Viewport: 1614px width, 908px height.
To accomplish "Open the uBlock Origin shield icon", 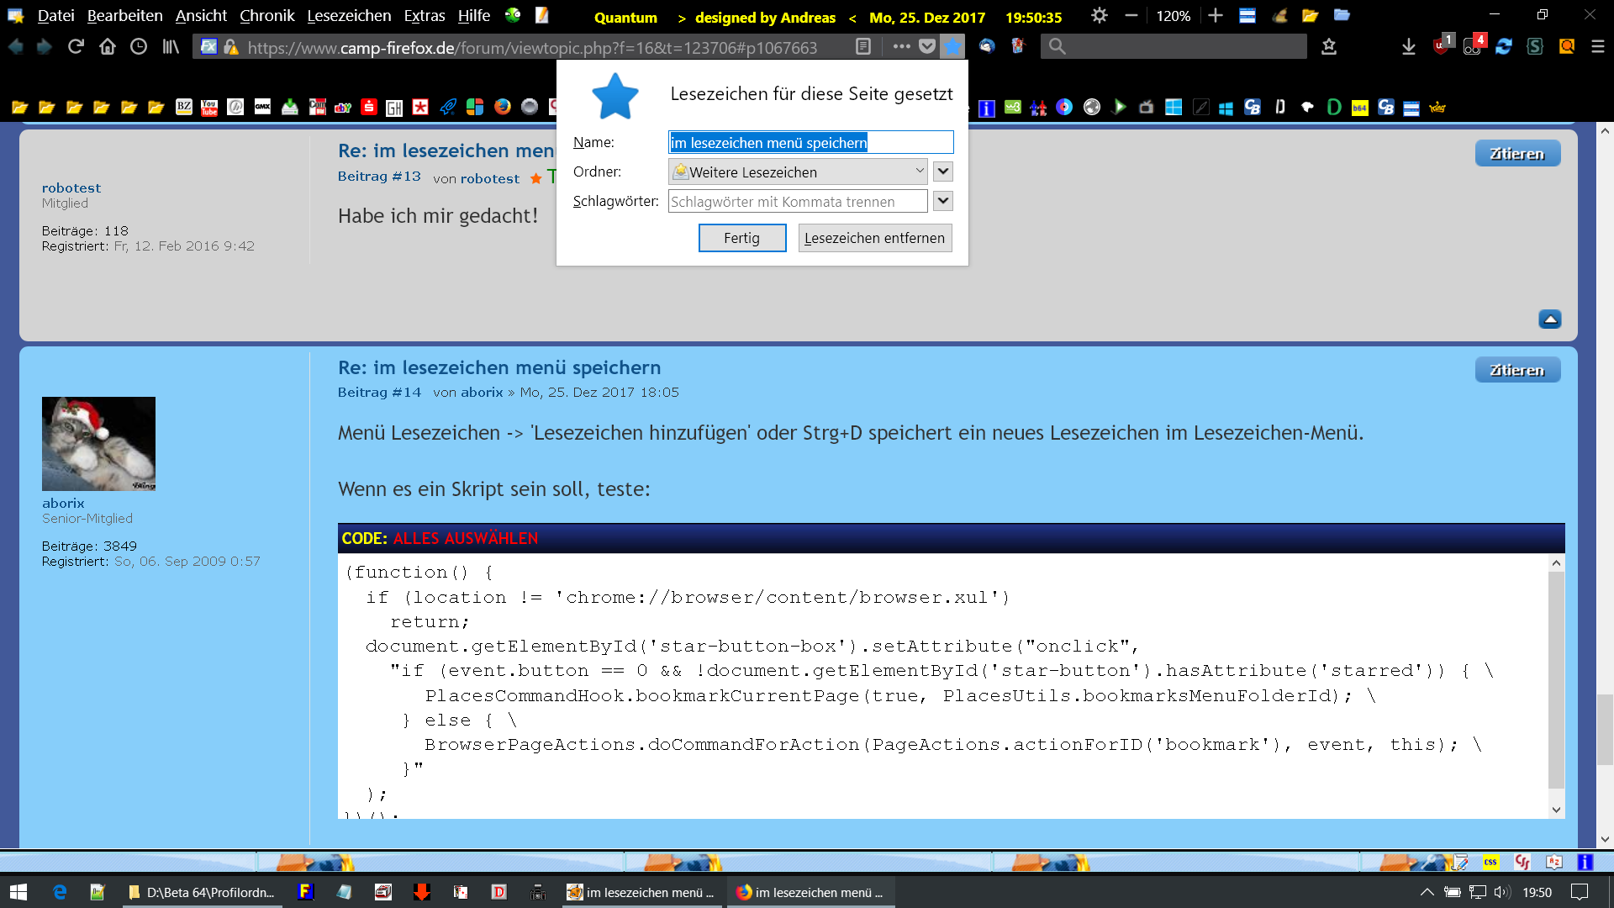I will tap(1442, 47).
